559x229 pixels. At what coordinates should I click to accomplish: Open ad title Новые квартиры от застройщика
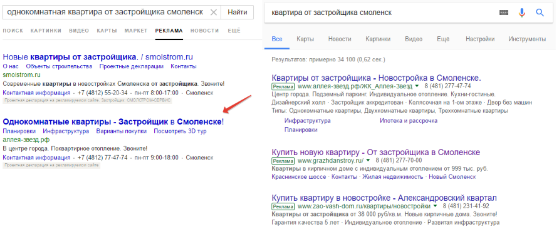[x=98, y=57]
